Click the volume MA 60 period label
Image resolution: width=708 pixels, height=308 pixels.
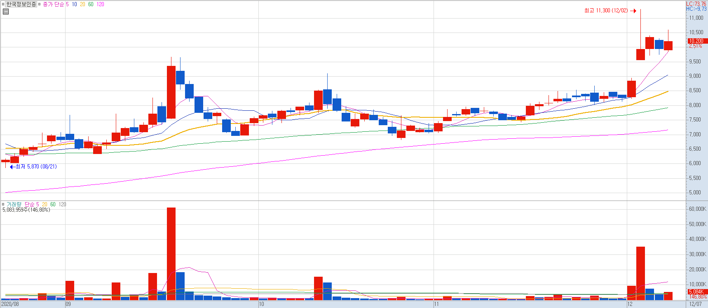click(x=53, y=204)
